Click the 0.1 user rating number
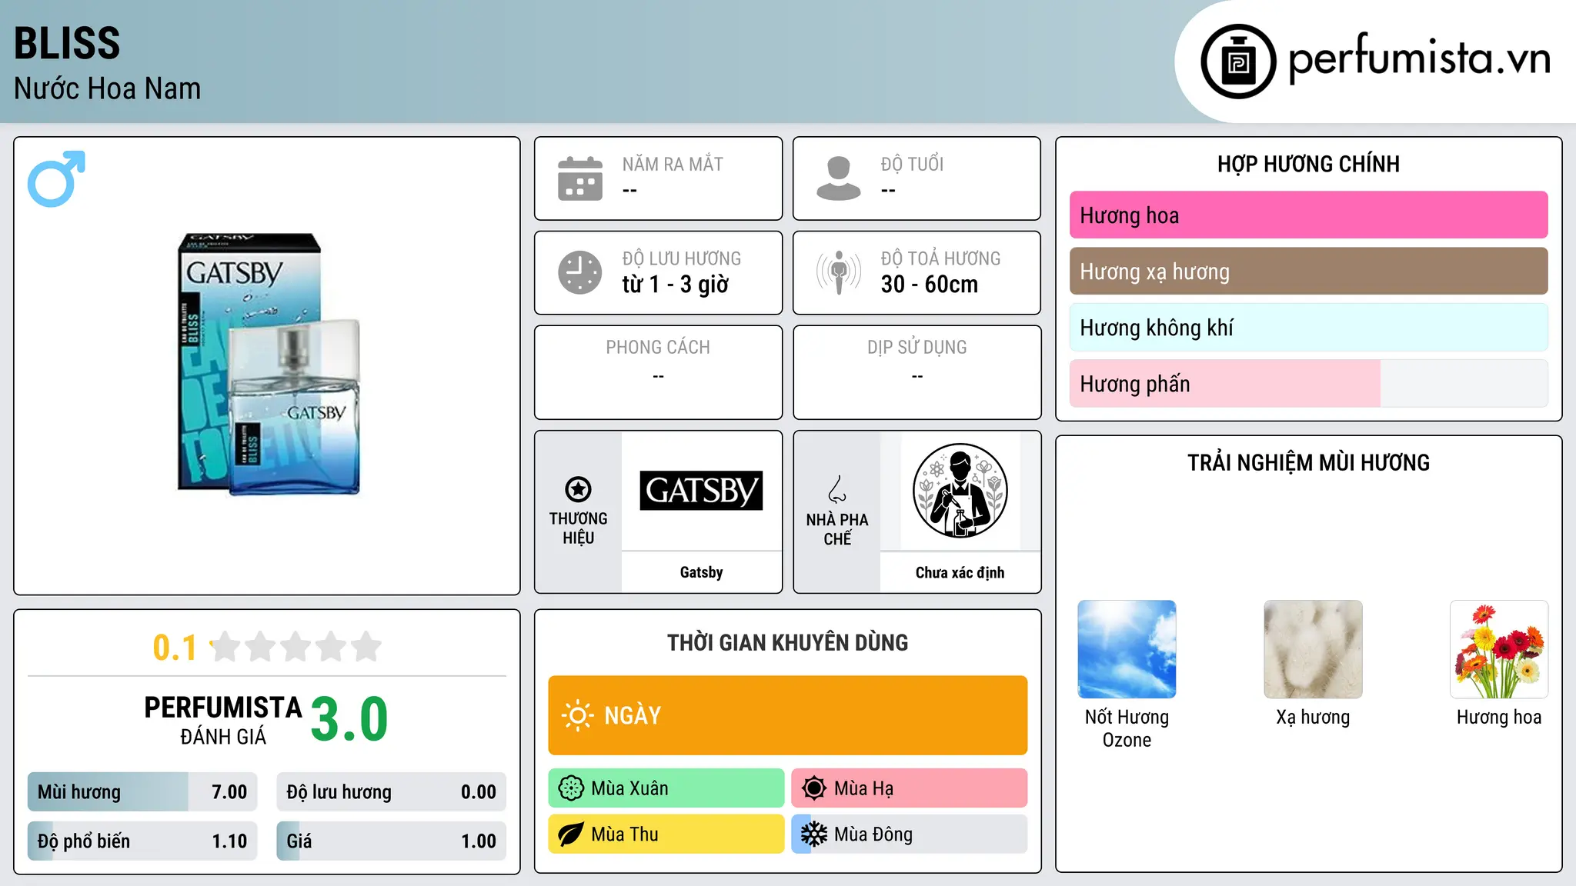1576x886 pixels. coord(175,648)
